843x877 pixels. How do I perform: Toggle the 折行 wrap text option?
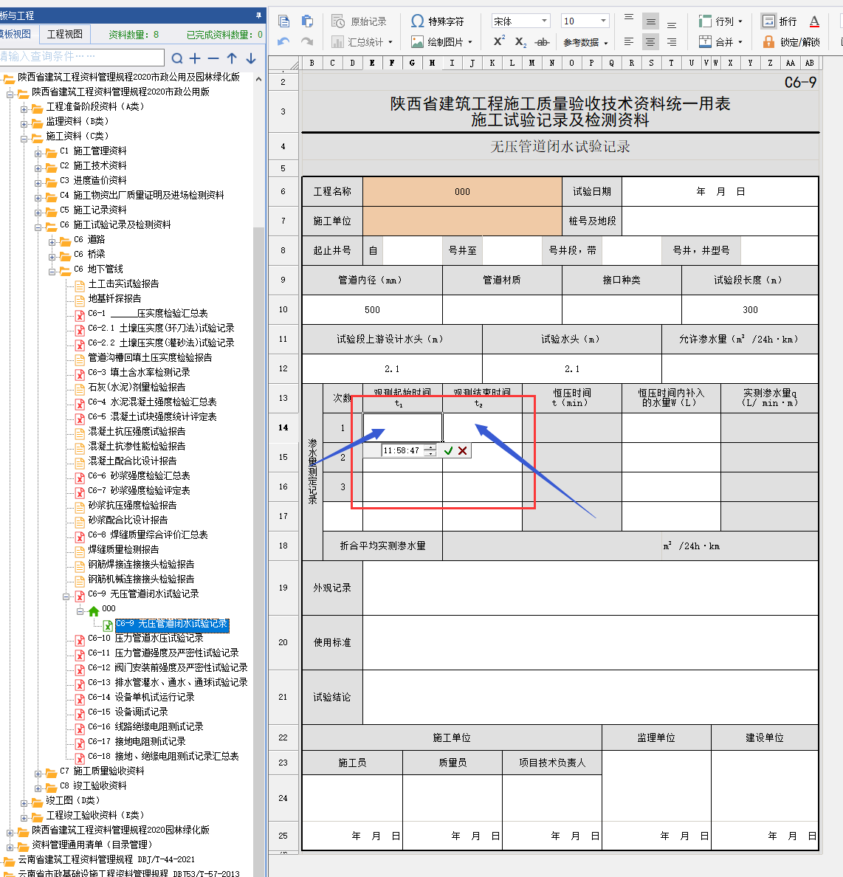point(779,21)
